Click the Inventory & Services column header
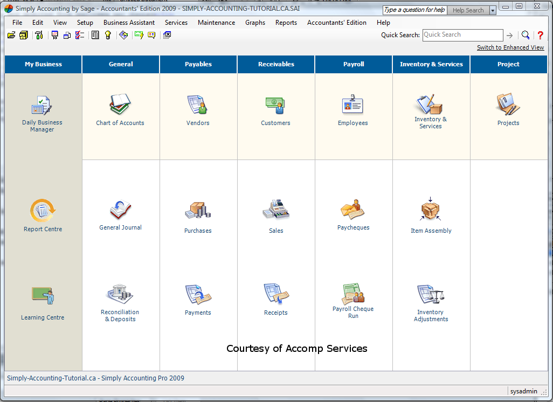Image resolution: width=553 pixels, height=402 pixels. click(x=431, y=64)
